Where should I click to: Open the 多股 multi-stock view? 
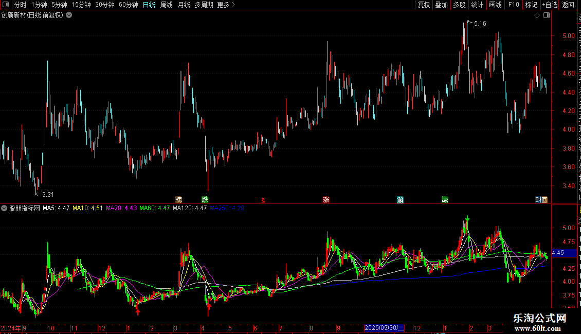[460, 5]
